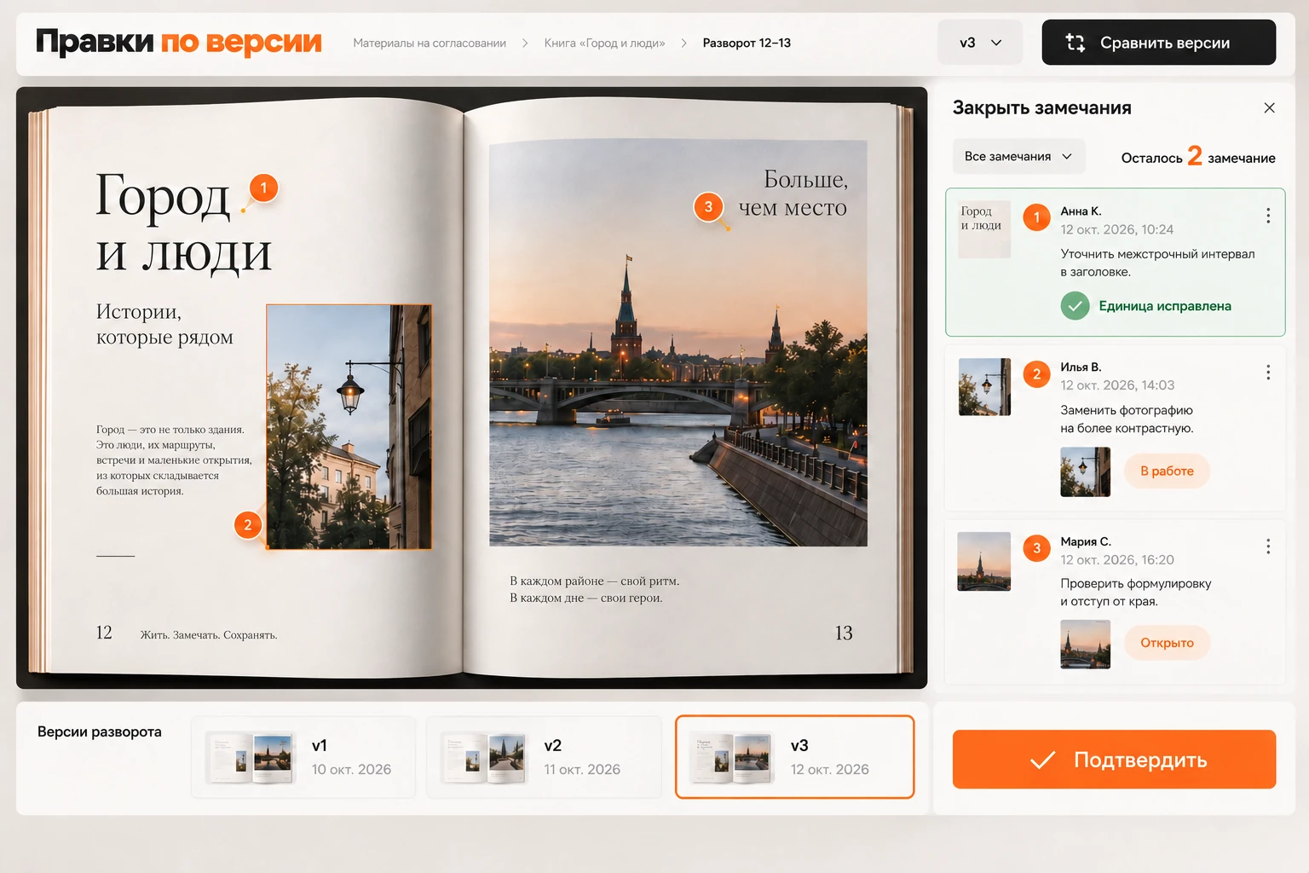This screenshot has width=1309, height=873.
Task: Select the v2 version from 11 окт. 2026
Action: (544, 757)
